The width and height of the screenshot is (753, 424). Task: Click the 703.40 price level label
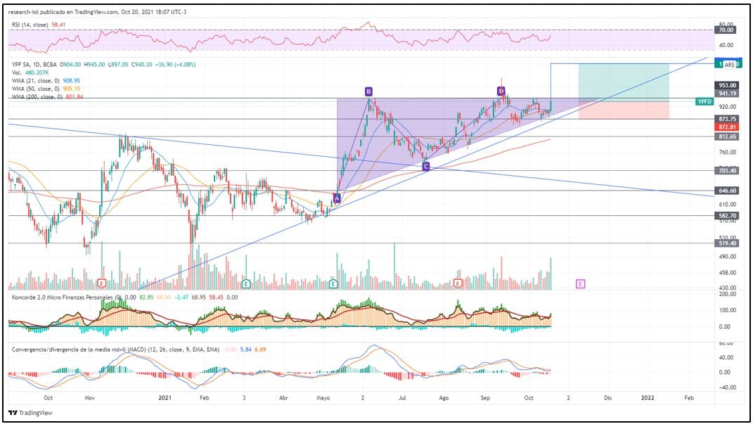(x=727, y=171)
